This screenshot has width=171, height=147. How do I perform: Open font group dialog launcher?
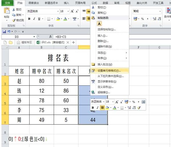click(78, 26)
